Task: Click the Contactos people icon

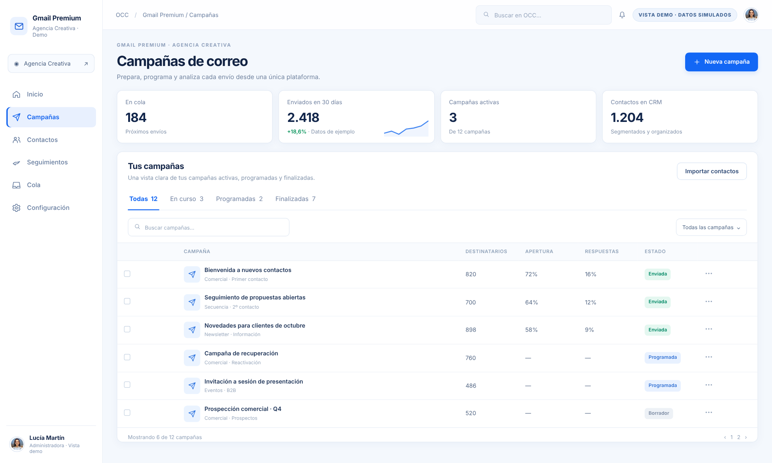Action: click(16, 140)
